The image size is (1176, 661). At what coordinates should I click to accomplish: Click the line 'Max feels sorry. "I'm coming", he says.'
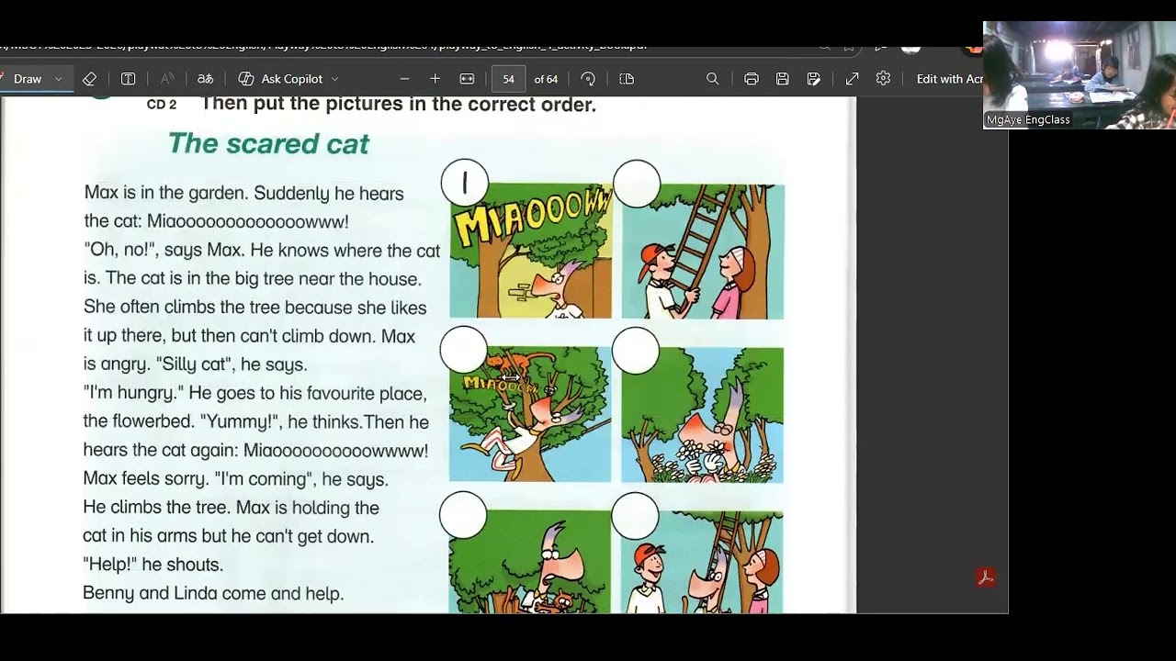click(x=236, y=479)
